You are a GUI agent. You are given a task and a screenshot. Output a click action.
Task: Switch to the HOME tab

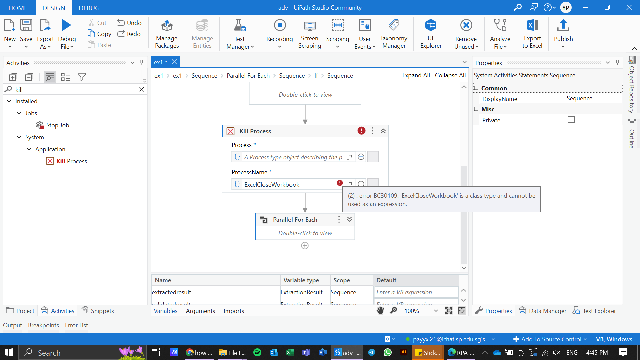click(x=18, y=8)
